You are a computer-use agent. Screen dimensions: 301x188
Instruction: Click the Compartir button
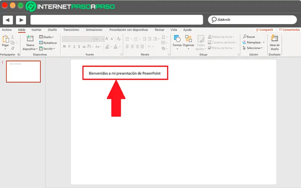point(265,30)
